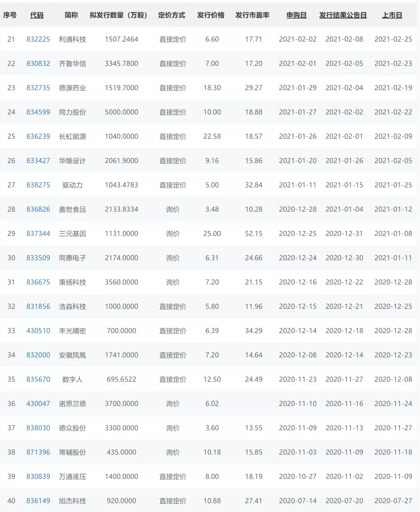This screenshot has height=512, width=420.
Task: Open stock code 836826 link
Action: (x=38, y=209)
